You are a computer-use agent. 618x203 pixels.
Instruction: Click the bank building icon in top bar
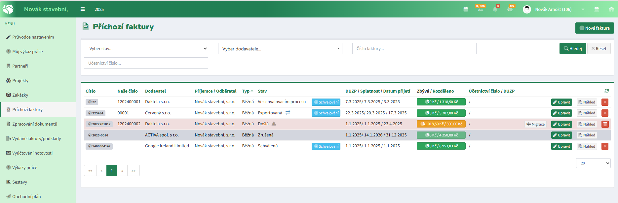597,9
